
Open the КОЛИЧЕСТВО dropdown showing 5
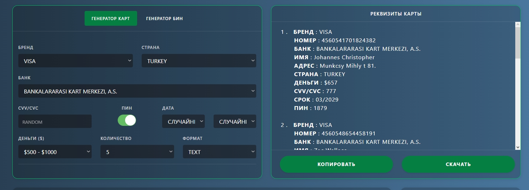tap(137, 152)
